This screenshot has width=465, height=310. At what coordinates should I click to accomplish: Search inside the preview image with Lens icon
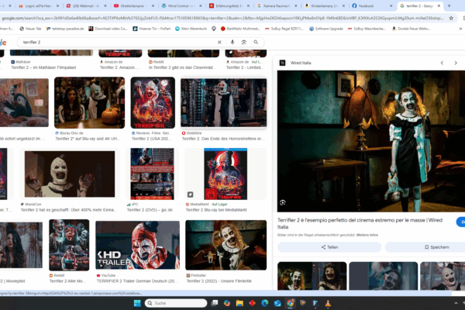[283, 202]
